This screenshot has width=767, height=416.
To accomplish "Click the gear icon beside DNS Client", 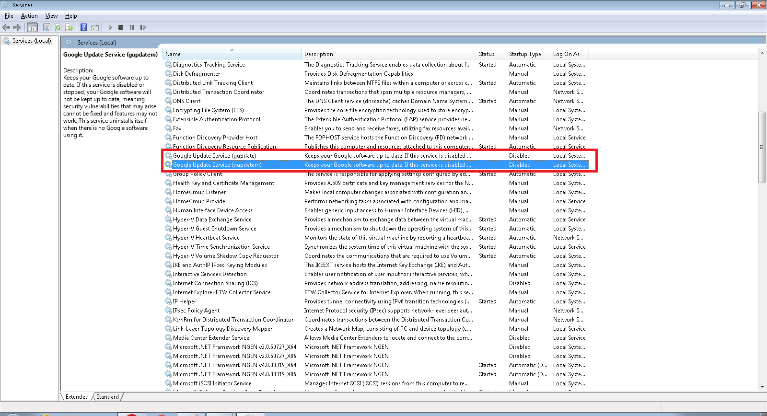I will click(168, 101).
